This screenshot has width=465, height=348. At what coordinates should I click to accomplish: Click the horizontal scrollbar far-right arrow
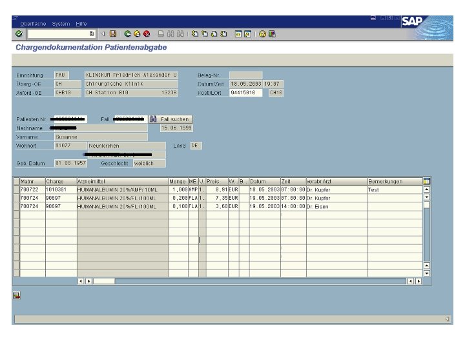point(418,281)
